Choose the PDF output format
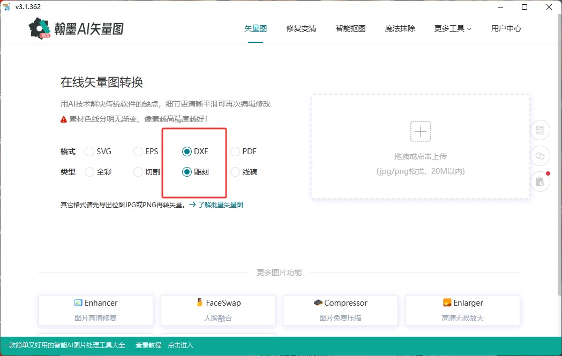This screenshot has height=356, width=562. tap(235, 152)
